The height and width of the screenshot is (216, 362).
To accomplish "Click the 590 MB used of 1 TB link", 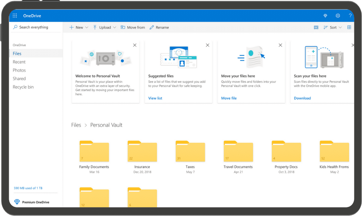I will [x=28, y=188].
